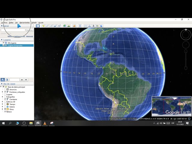
Task: Uncheck the Mis lugares checkbox
Action: [x=3, y=43]
